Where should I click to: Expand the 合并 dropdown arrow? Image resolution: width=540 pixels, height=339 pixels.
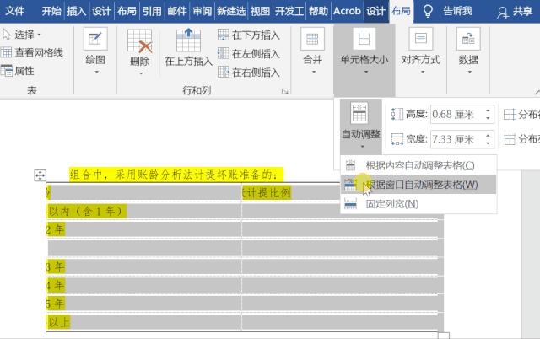click(x=314, y=72)
